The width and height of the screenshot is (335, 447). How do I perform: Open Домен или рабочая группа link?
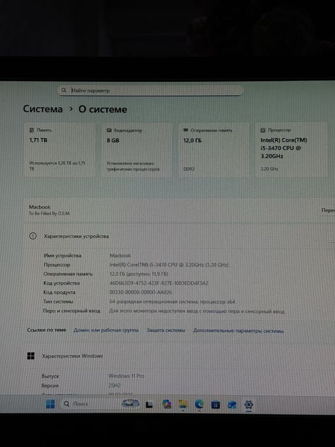(106, 330)
